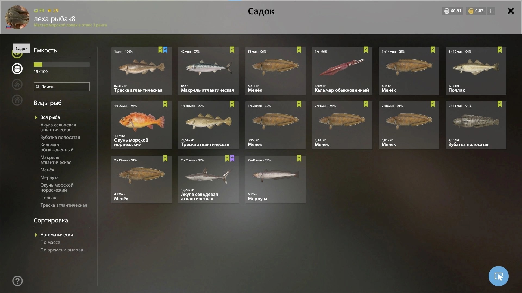Click the Поиск search field
522x293 pixels.
tap(62, 87)
